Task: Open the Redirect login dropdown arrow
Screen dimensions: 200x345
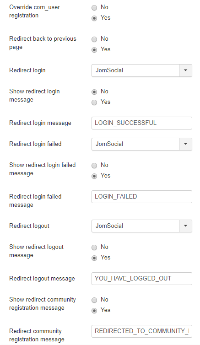Action: 185,70
